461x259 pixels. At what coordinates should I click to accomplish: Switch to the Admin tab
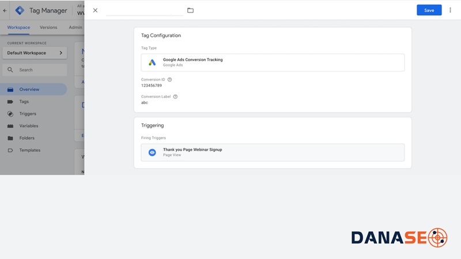pos(75,27)
